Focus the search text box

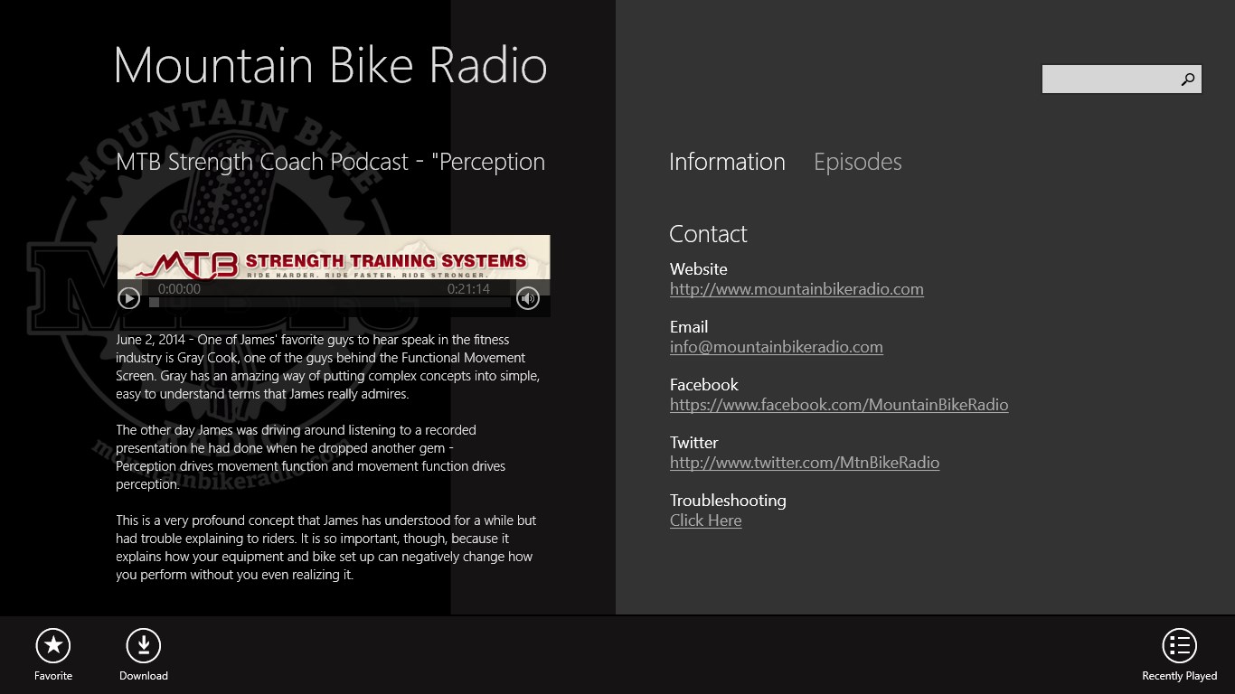tap(1108, 80)
